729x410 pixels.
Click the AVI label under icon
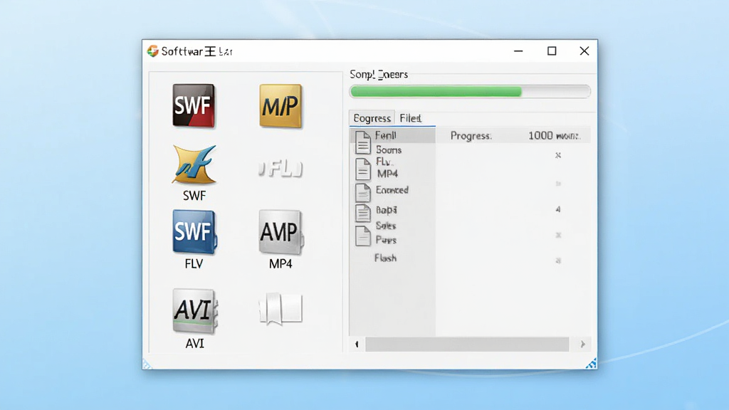(195, 344)
